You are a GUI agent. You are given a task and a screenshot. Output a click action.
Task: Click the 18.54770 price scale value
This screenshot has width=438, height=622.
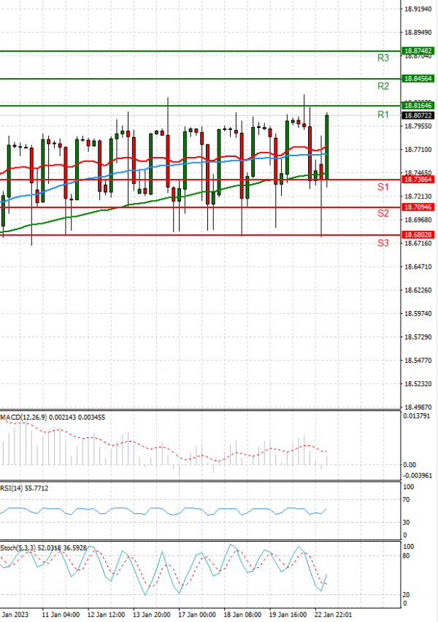(418, 360)
